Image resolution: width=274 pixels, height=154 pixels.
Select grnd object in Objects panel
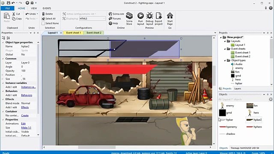[x=226, y=113]
